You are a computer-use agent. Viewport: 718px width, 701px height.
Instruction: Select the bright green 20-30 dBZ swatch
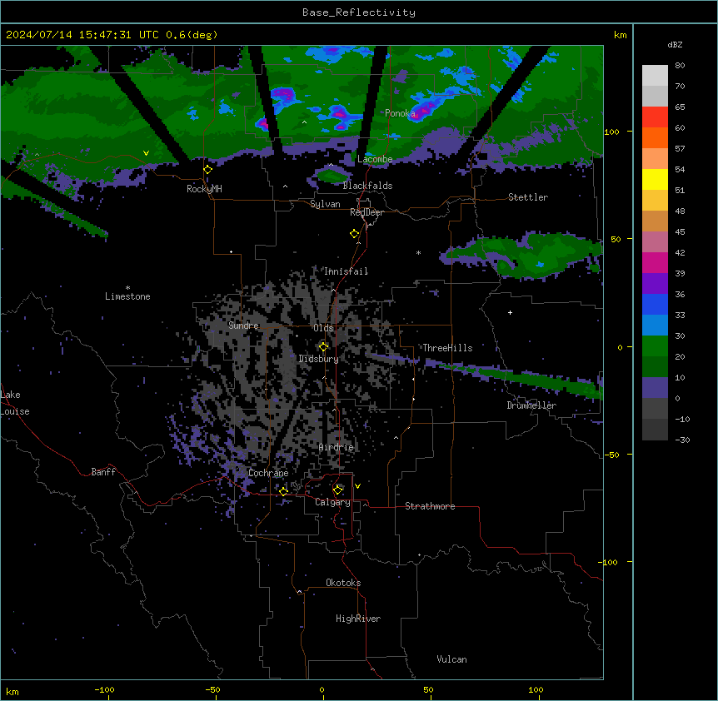[655, 346]
